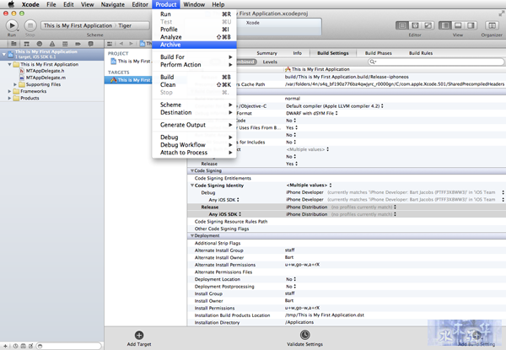Open the Debug Workflow submenu
The width and height of the screenshot is (506, 350).
click(194, 145)
